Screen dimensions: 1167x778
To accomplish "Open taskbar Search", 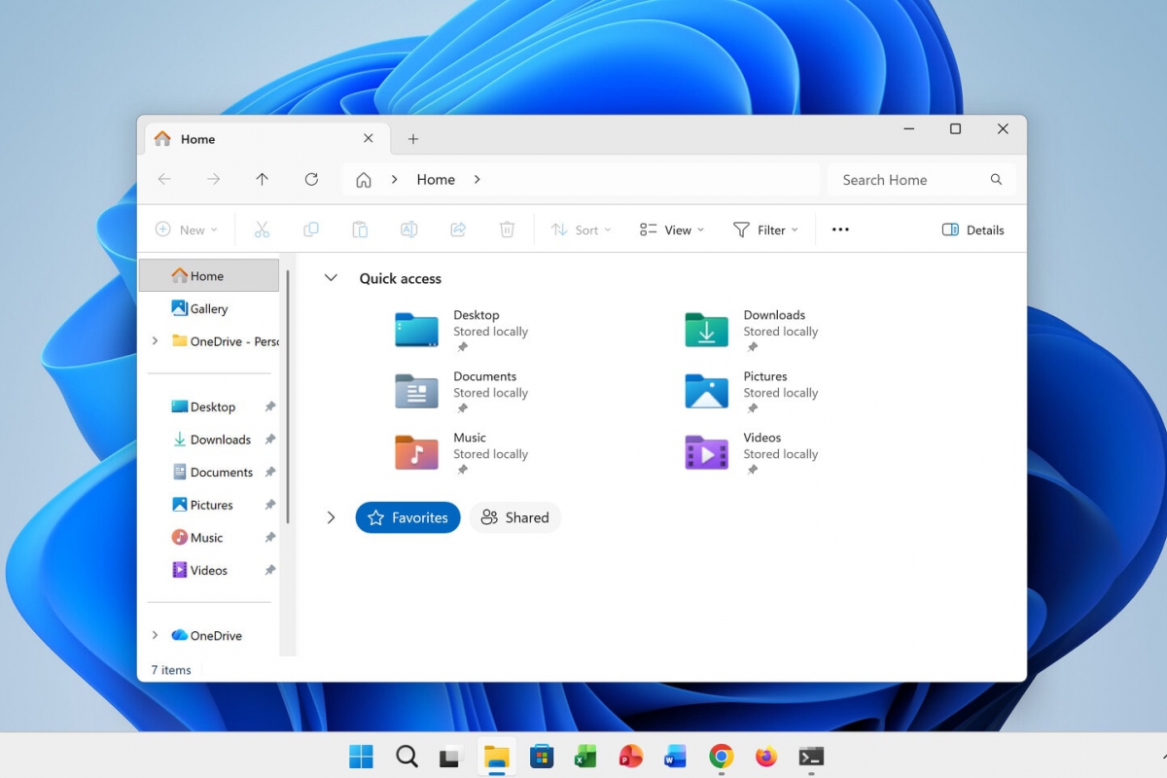I will (x=407, y=757).
